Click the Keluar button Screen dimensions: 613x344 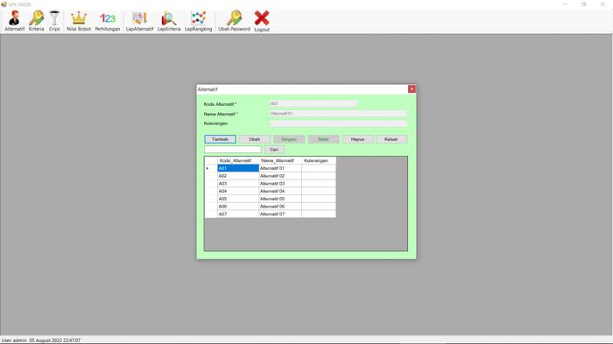pyautogui.click(x=391, y=139)
